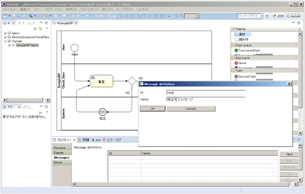Screen dimensions: 305x194
Task: Switch to the エラー・ログ view tab
Action: pyautogui.click(x=113, y=140)
